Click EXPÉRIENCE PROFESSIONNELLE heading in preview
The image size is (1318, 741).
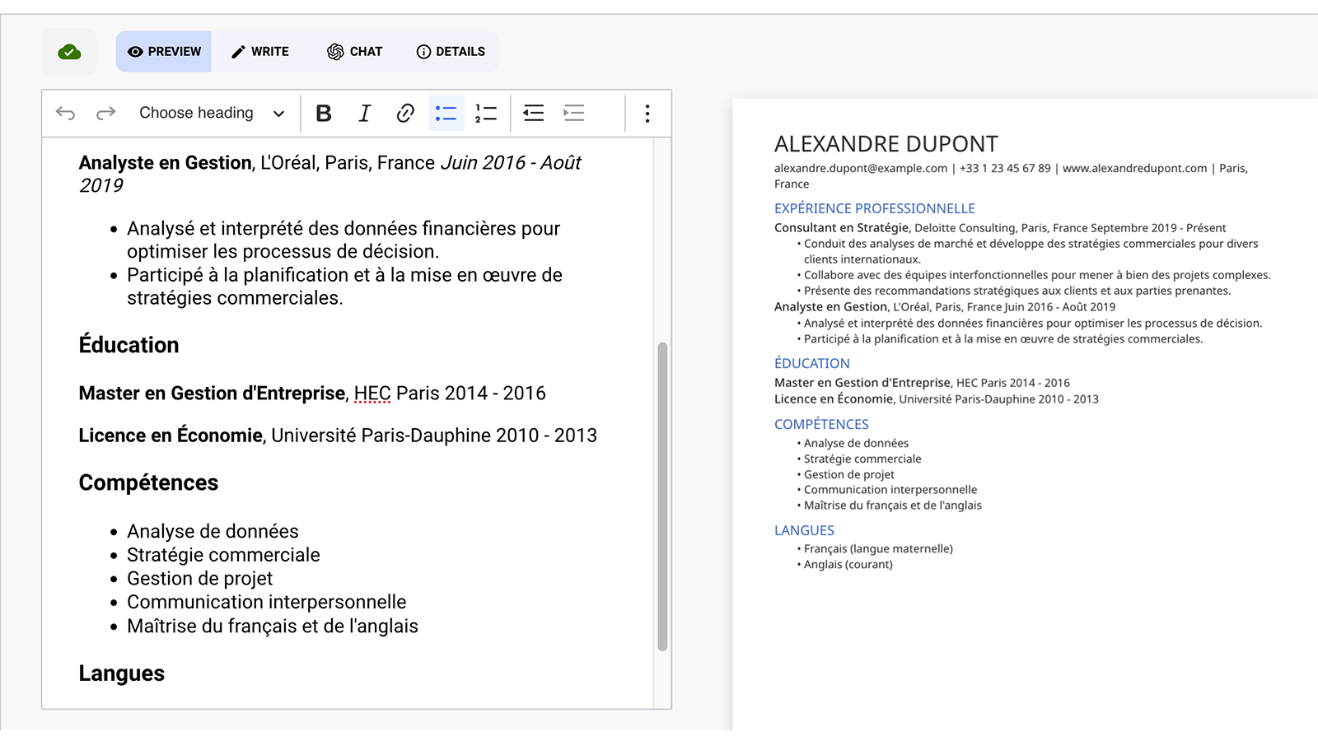click(874, 208)
